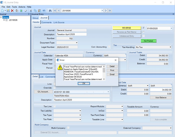Click the error message scrollbar down arrow
The height and width of the screenshot is (137, 175).
pyautogui.click(x=104, y=79)
